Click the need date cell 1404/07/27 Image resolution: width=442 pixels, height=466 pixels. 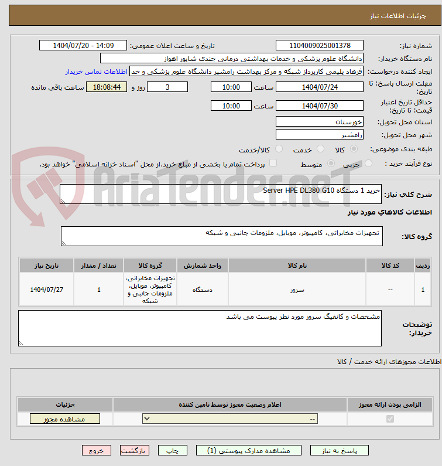[47, 290]
